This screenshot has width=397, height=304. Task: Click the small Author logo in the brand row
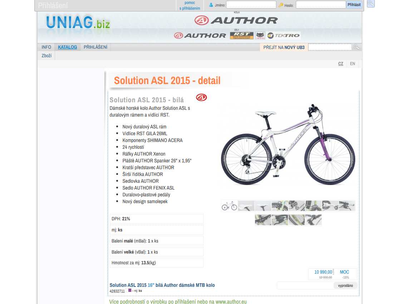pyautogui.click(x=200, y=36)
